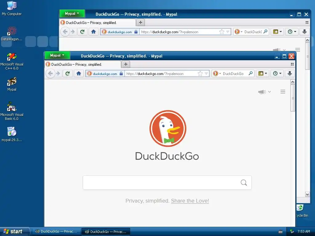Open search engine selector in rear window

(238, 32)
